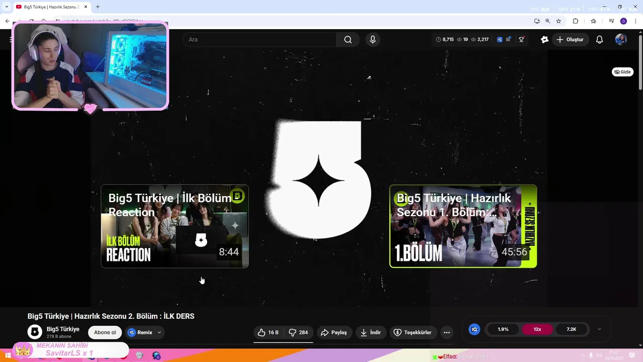Open the Oluştur create button
Viewport: 643px width, 362px height.
tap(570, 39)
